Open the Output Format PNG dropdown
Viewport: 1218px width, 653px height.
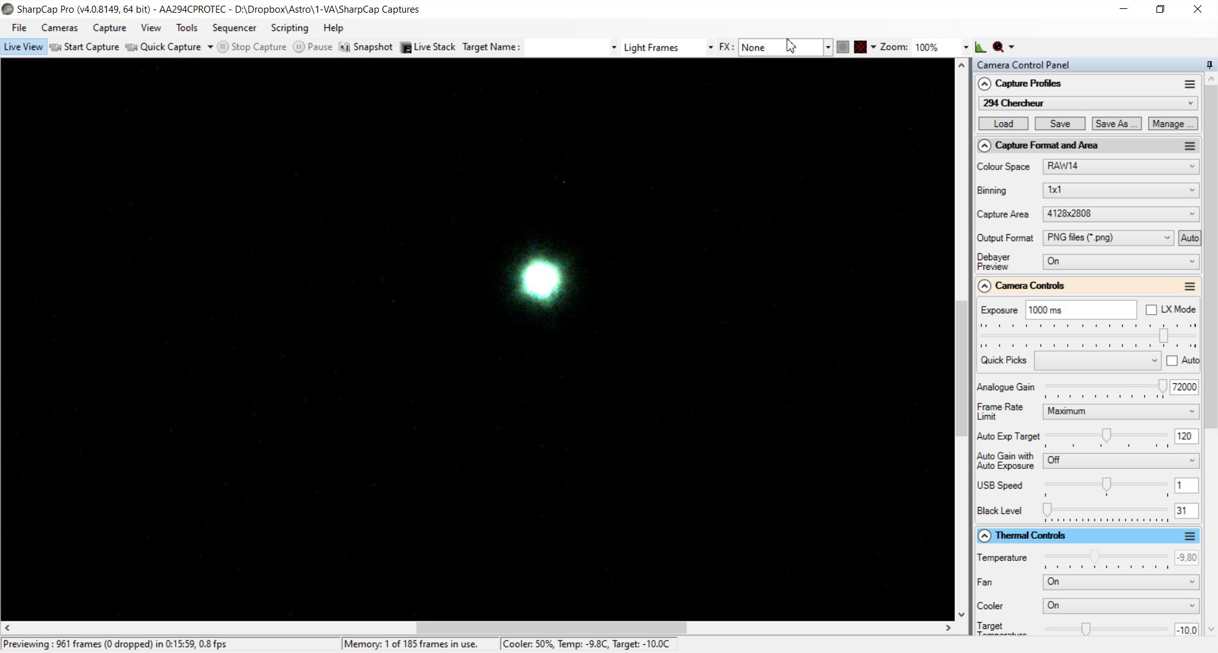[1108, 237]
